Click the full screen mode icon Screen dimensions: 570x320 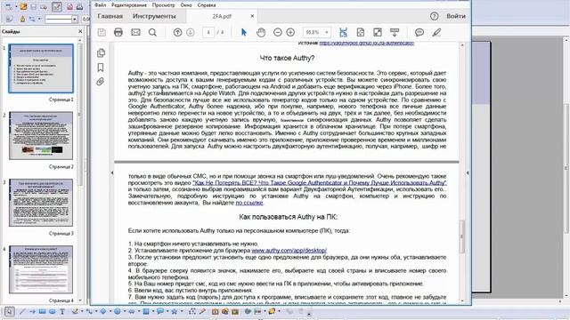pos(378,32)
